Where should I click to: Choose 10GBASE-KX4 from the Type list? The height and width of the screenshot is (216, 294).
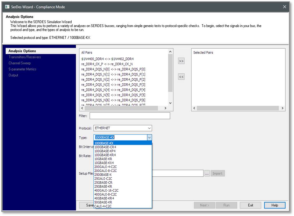click(123, 163)
